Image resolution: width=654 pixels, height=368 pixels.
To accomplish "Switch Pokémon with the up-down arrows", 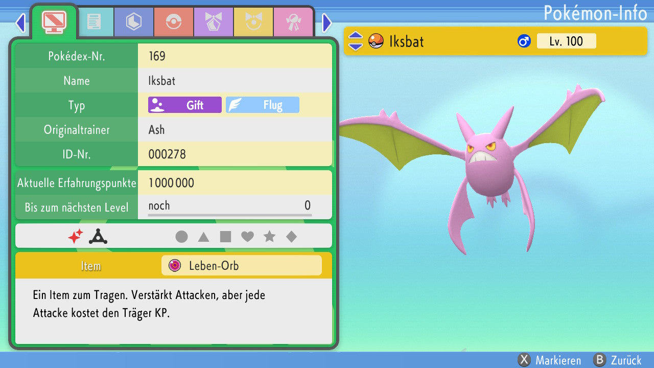I will (x=355, y=41).
